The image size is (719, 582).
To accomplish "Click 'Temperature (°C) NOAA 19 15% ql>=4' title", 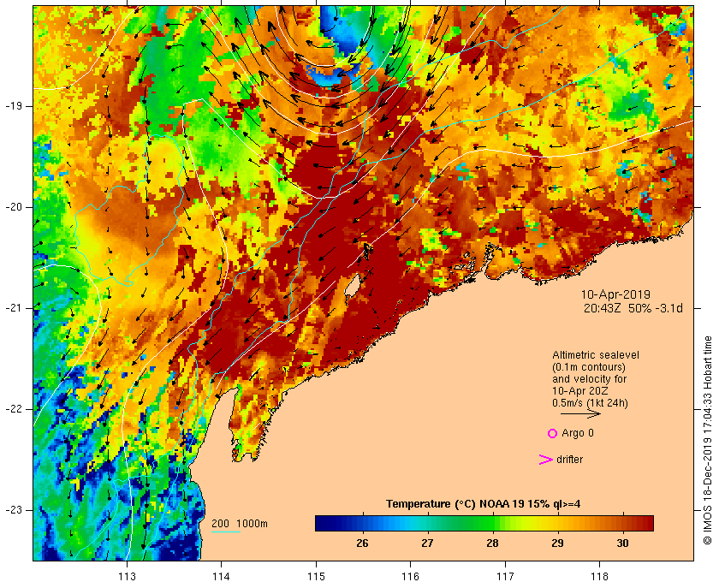I will click(x=484, y=504).
